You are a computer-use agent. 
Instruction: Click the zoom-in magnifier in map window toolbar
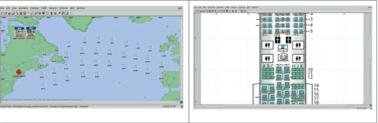coord(32,13)
